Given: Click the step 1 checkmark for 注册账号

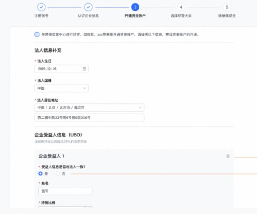Looking at the screenshot, I should click(x=42, y=7).
